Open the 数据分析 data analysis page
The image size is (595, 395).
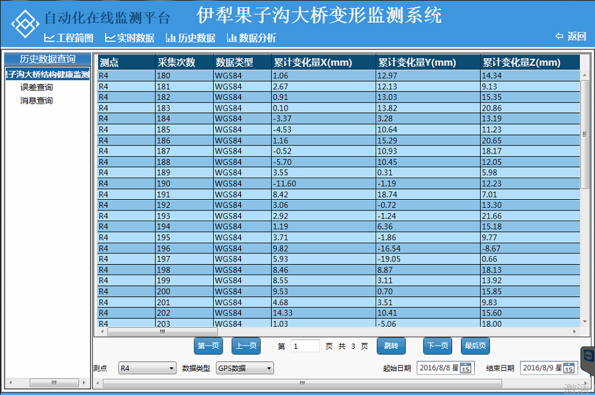point(252,38)
